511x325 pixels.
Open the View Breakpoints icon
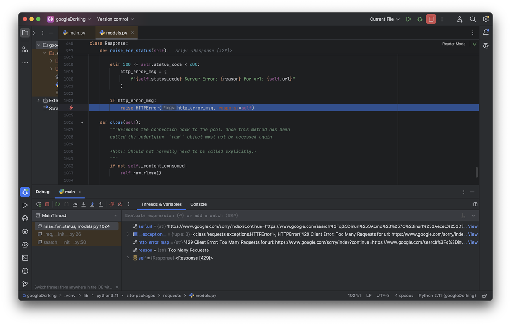[111, 204]
